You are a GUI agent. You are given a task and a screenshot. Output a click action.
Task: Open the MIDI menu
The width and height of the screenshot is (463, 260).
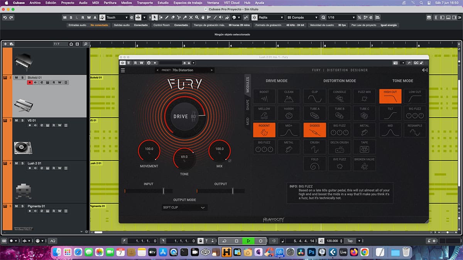coord(95,3)
